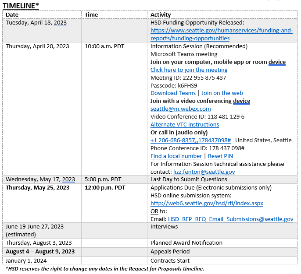This screenshot has height=274, width=301.
Task: Open the web6.seattle.gov online submission link
Action: pos(207,204)
